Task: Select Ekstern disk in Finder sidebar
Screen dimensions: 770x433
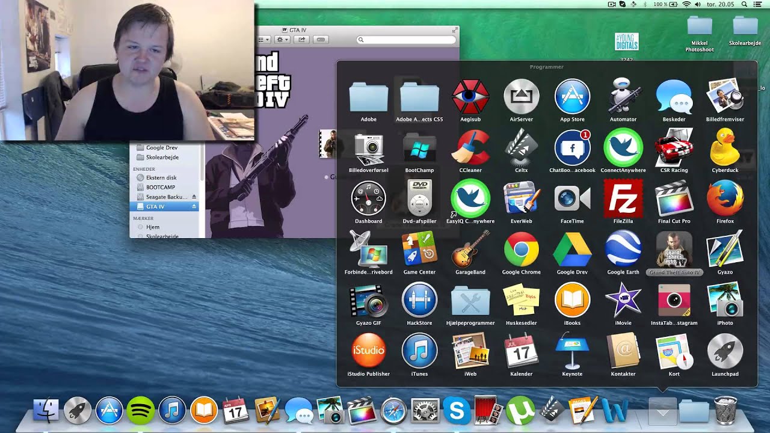Action: tap(161, 177)
